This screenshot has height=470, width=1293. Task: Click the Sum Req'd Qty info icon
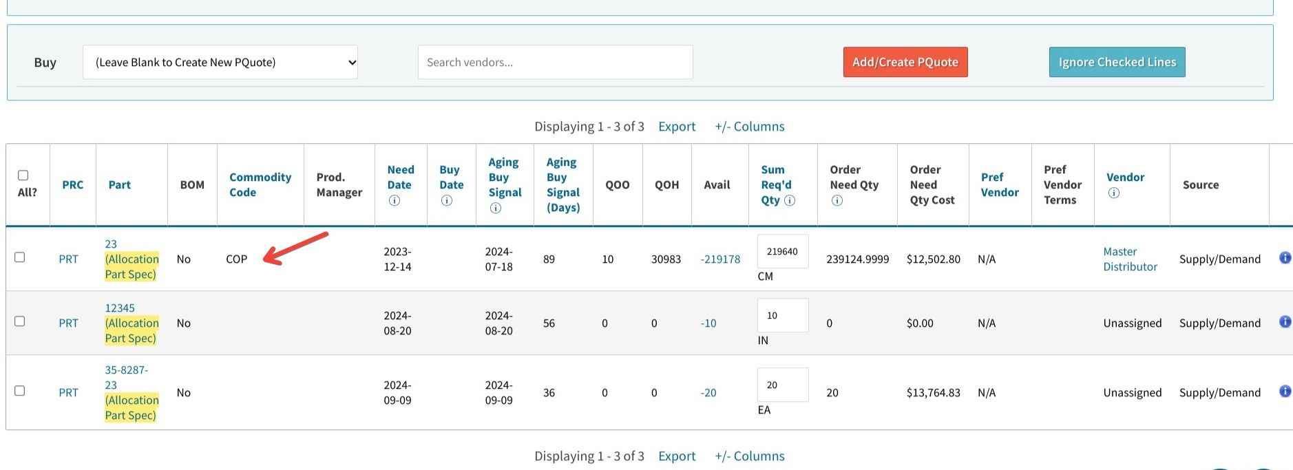coord(790,200)
